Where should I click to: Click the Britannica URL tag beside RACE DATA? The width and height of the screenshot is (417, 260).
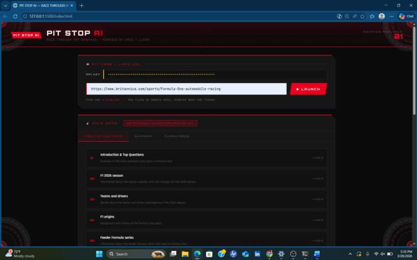[x=160, y=123]
